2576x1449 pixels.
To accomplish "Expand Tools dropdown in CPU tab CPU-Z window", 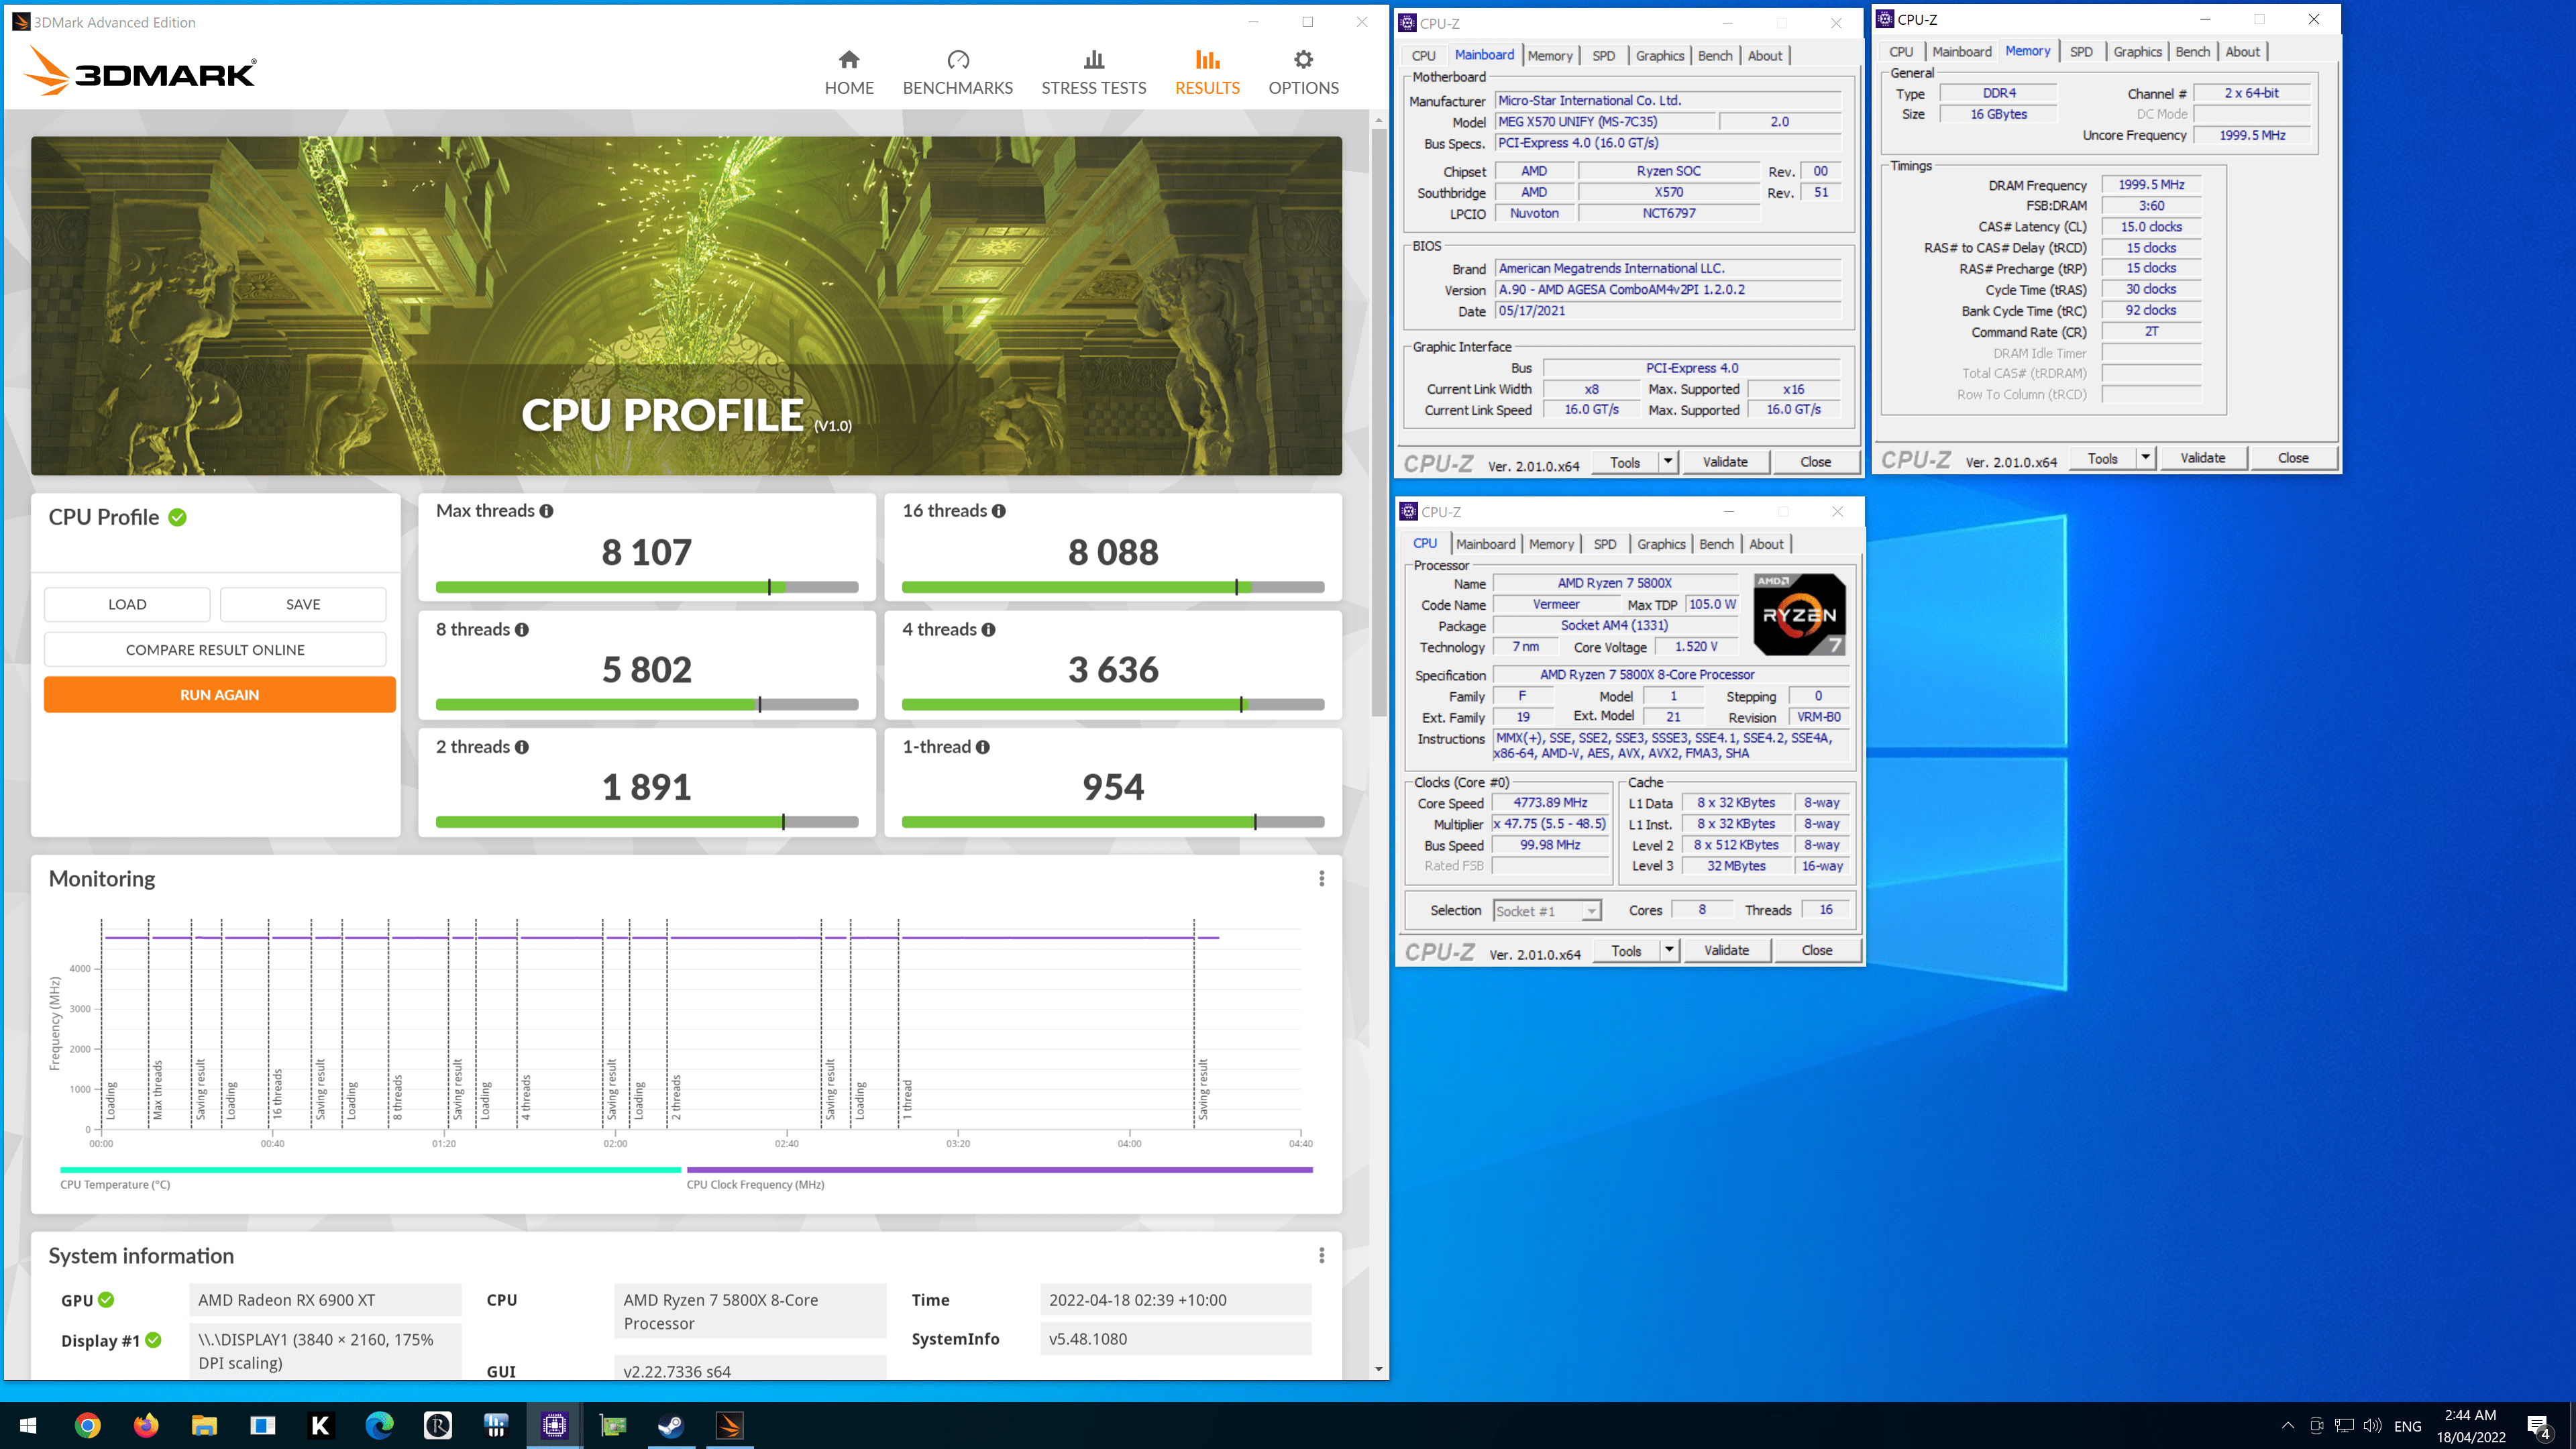I will tap(1669, 950).
